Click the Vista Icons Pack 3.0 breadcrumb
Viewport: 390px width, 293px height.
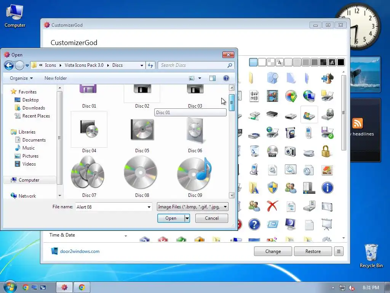(84, 65)
